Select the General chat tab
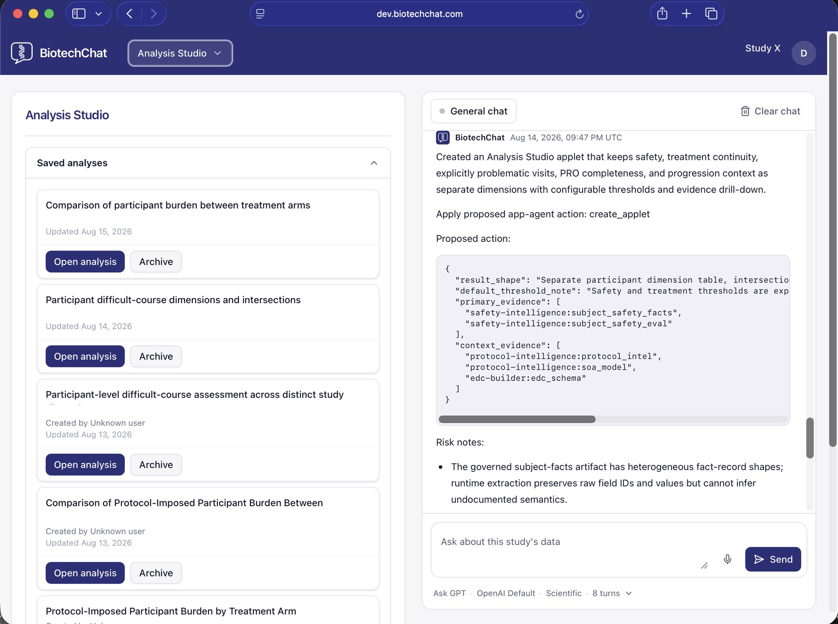The image size is (838, 624). point(473,111)
